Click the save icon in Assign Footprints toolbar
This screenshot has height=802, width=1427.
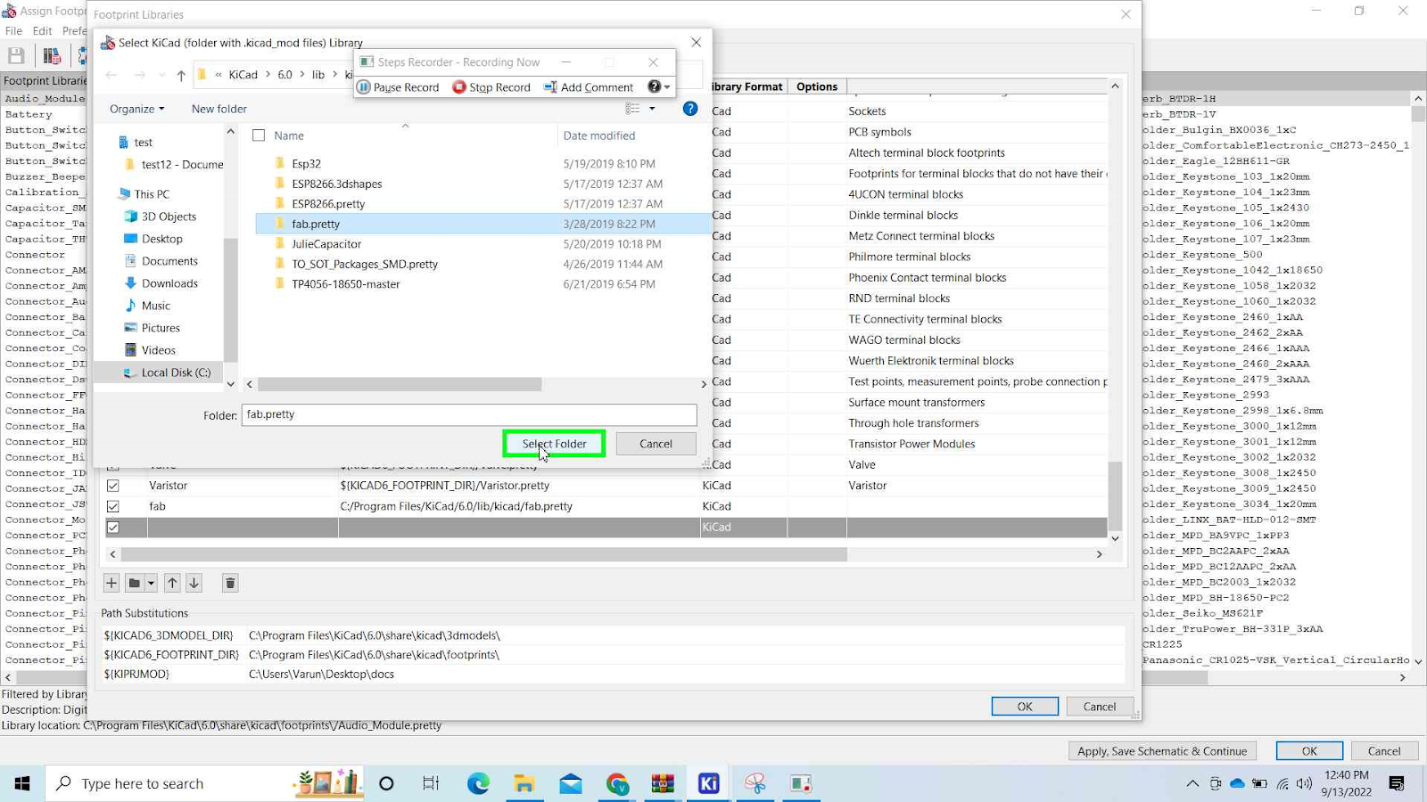click(x=16, y=55)
